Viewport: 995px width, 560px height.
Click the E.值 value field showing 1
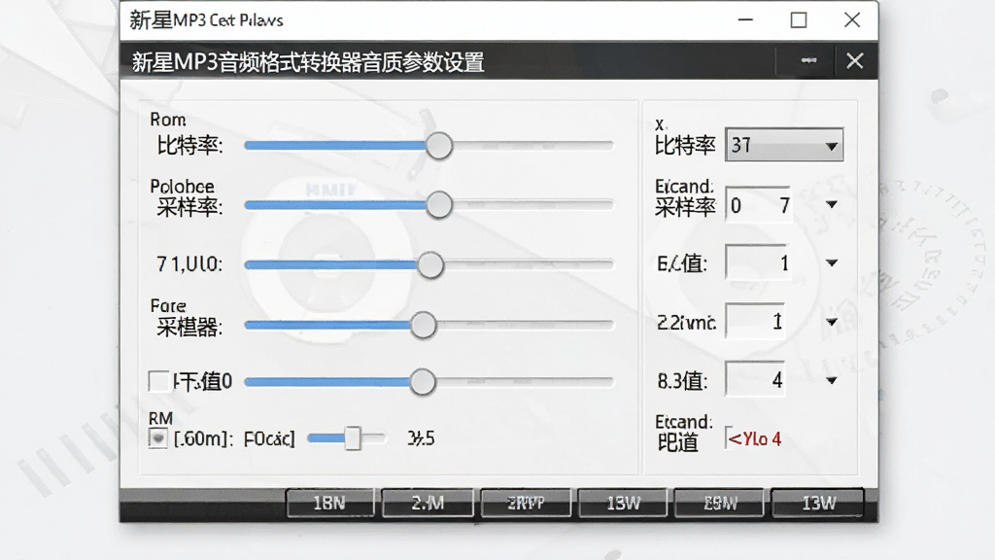click(x=756, y=262)
